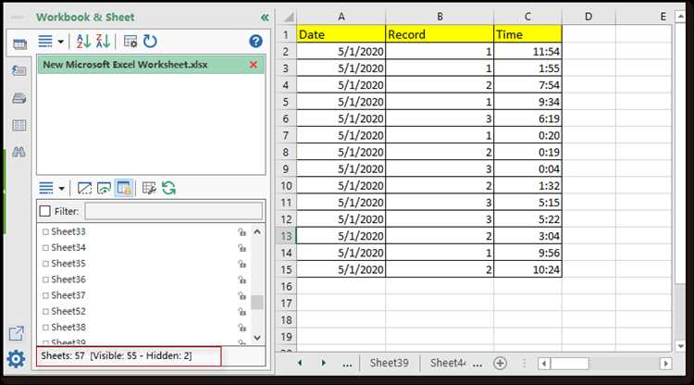
Task: Check the Sheet37 checkbox
Action: click(45, 295)
